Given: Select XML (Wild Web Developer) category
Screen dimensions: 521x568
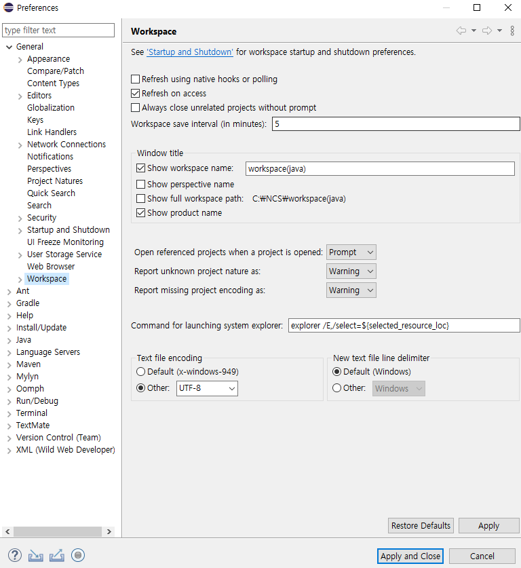Looking at the screenshot, I should (x=66, y=449).
